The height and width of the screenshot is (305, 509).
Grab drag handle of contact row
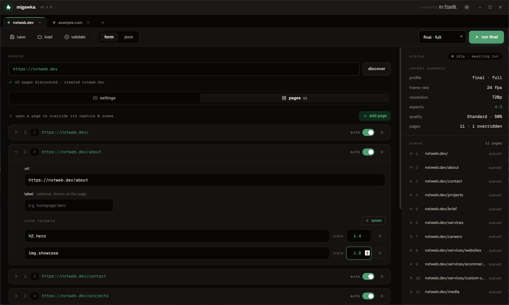pos(25,276)
